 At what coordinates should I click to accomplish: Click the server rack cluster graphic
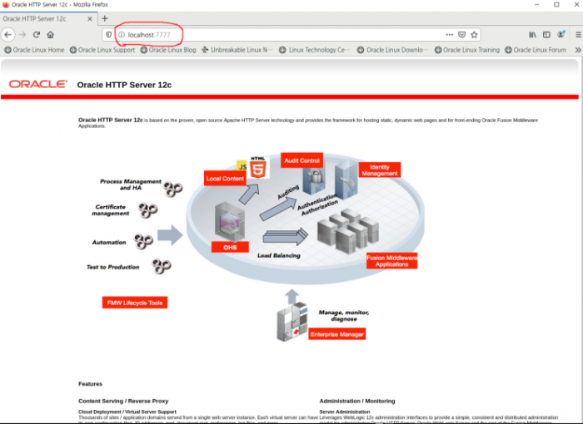tap(347, 230)
